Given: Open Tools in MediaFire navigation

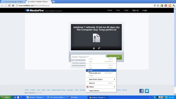Looking at the screenshot, I should point(126,10).
